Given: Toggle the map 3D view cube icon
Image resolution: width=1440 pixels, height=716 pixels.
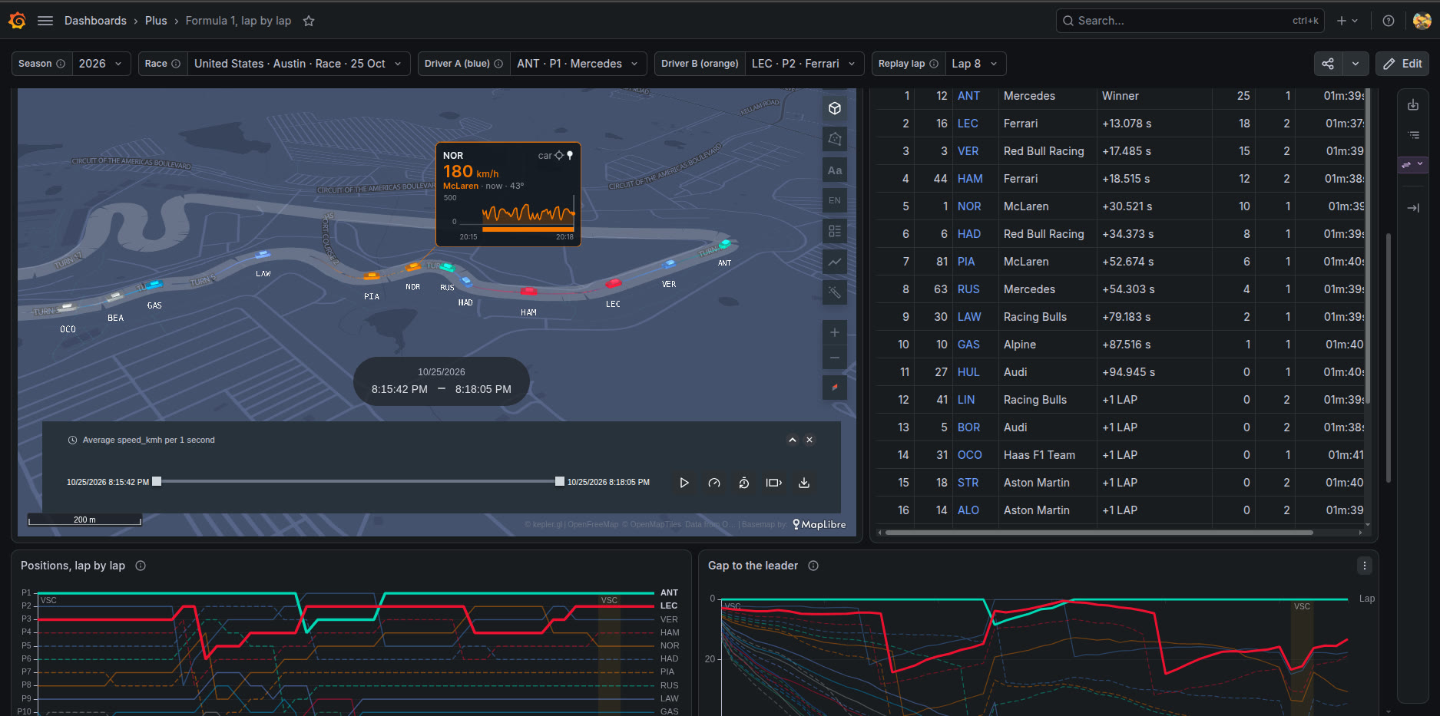Looking at the screenshot, I should [835, 109].
